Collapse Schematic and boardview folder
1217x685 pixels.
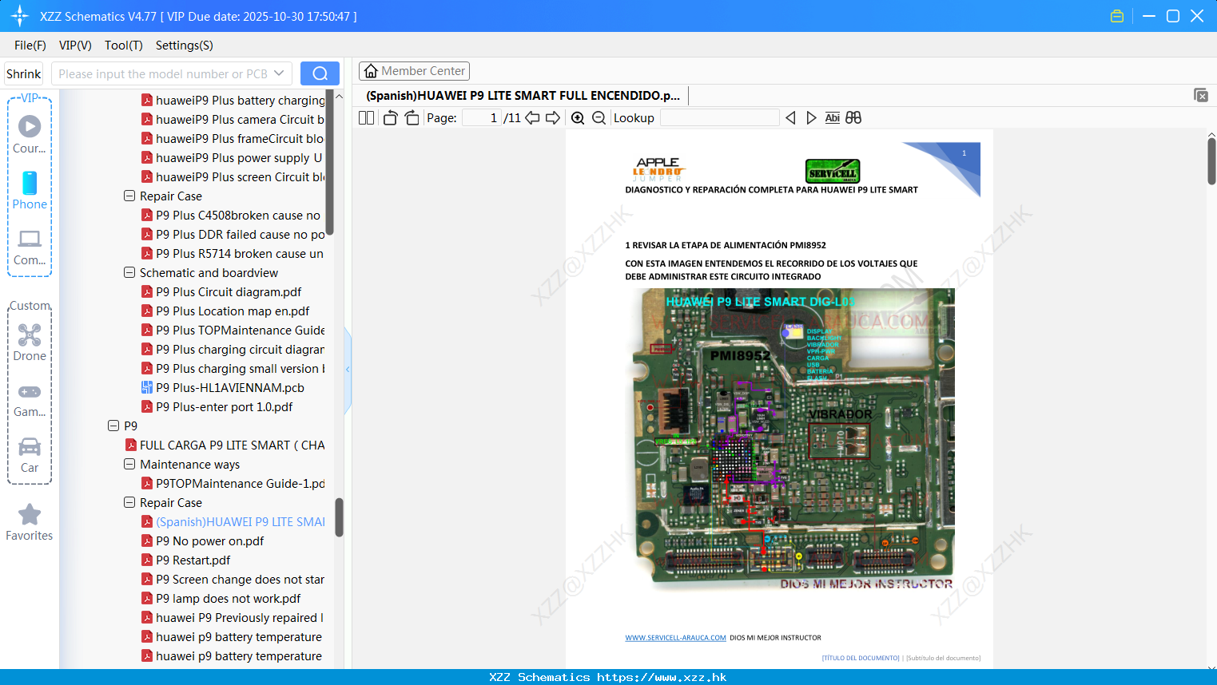click(129, 272)
